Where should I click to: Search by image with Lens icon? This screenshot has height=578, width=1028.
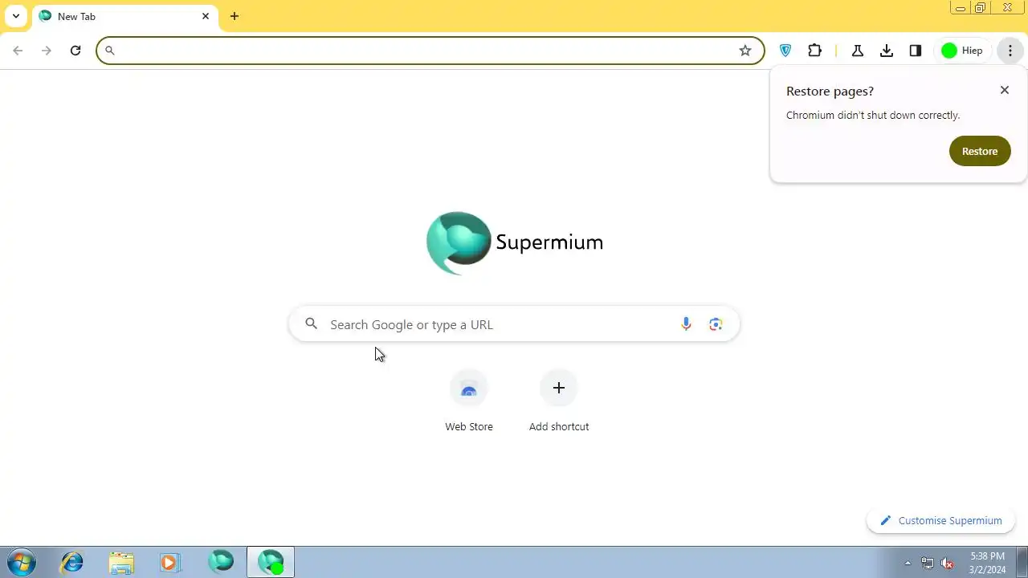tap(716, 324)
